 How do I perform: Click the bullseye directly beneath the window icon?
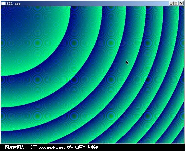click(3, 43)
